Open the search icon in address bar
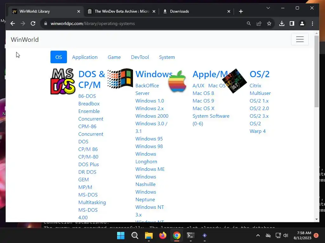 pos(249,23)
